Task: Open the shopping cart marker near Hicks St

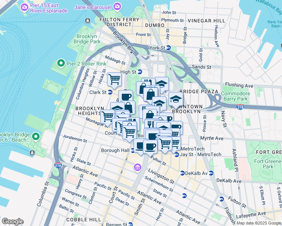Action: pos(114,81)
